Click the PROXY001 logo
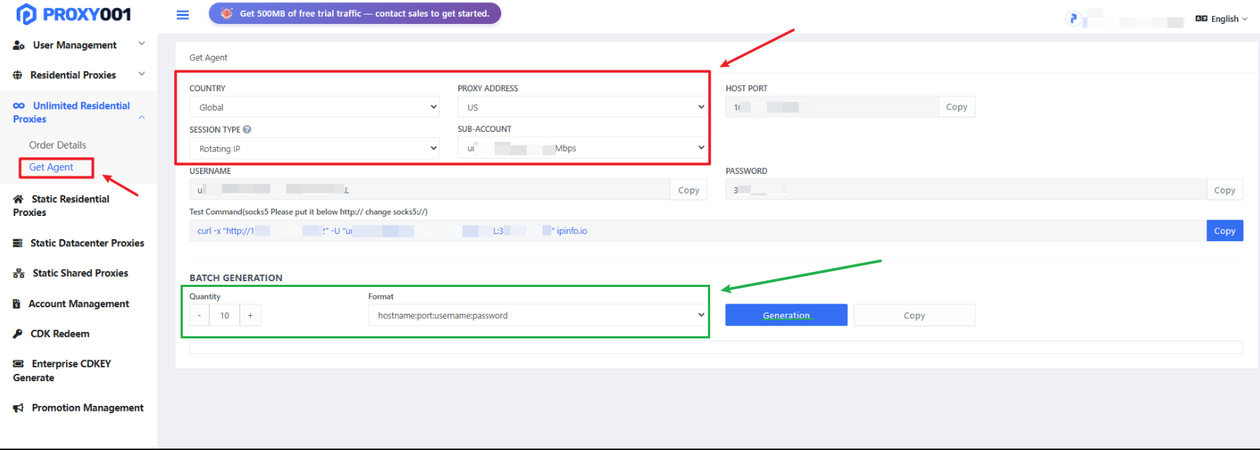Viewport: 1260px width, 450px height. point(73,14)
